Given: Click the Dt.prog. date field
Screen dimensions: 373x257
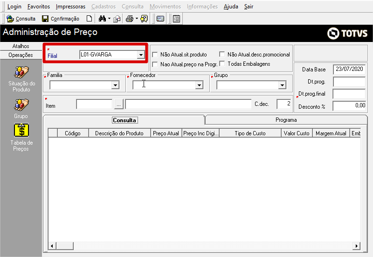Looking at the screenshot, I should 349,82.
